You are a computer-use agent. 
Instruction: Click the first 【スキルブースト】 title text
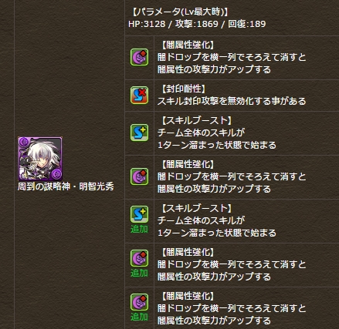196,120
